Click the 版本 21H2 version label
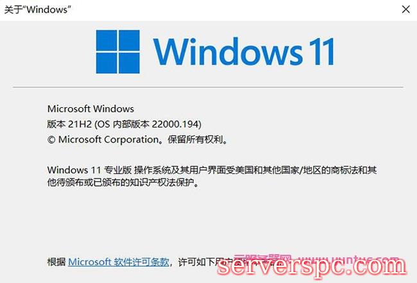417x283 pixels. [70, 124]
